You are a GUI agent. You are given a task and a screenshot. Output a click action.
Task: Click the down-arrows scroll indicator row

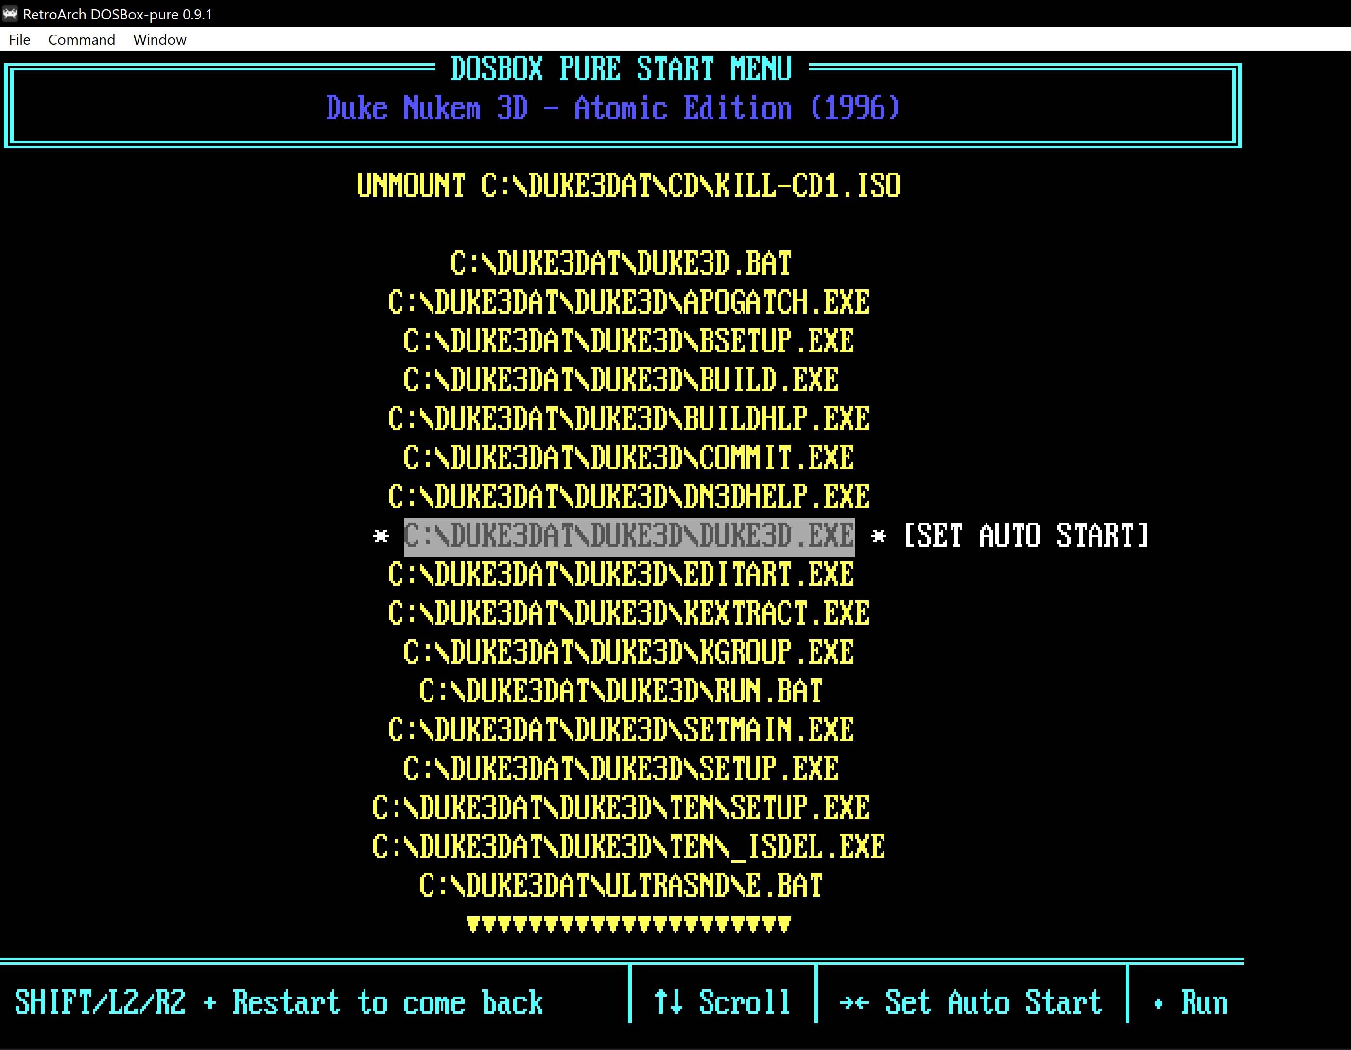point(628,925)
